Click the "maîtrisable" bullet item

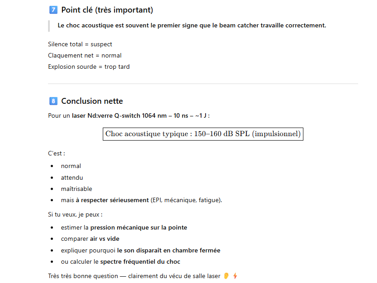[x=76, y=189]
